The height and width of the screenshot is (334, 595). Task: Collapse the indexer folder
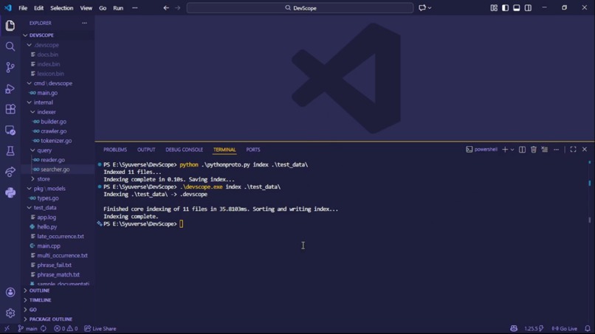click(x=58, y=112)
